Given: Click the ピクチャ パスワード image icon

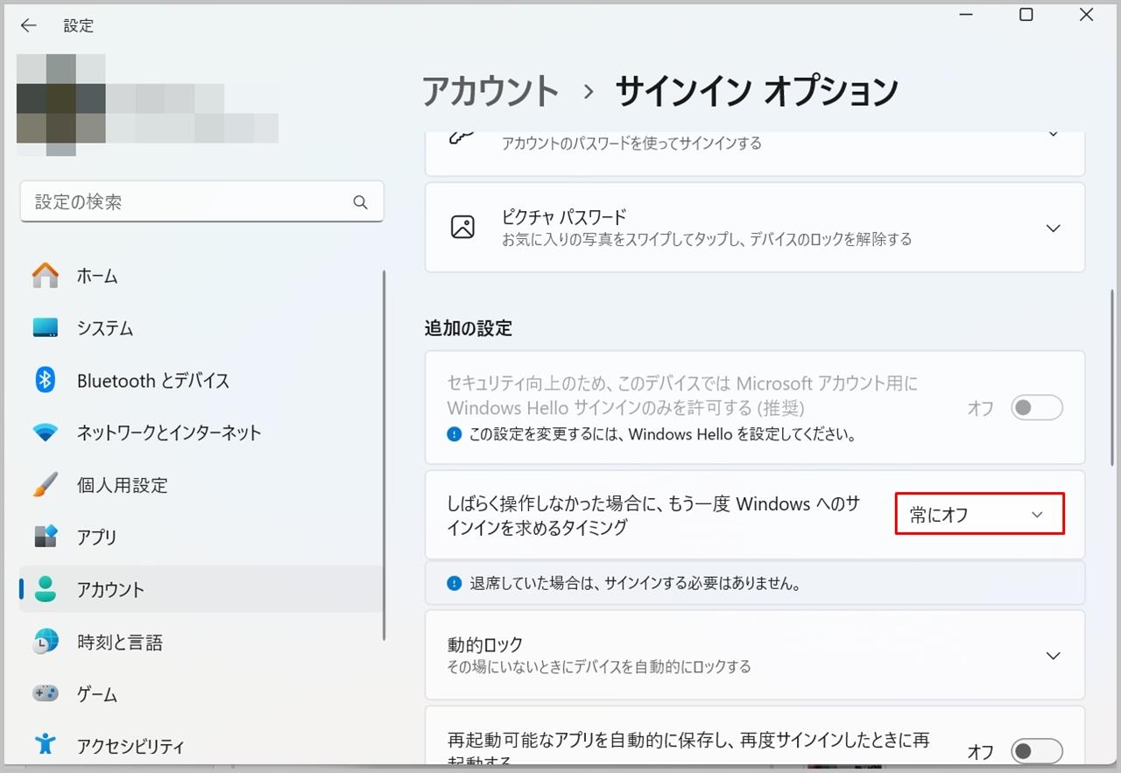Looking at the screenshot, I should [462, 228].
